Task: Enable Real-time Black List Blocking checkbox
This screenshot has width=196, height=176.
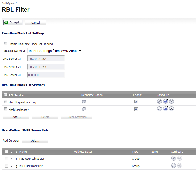Action: [x=6, y=43]
